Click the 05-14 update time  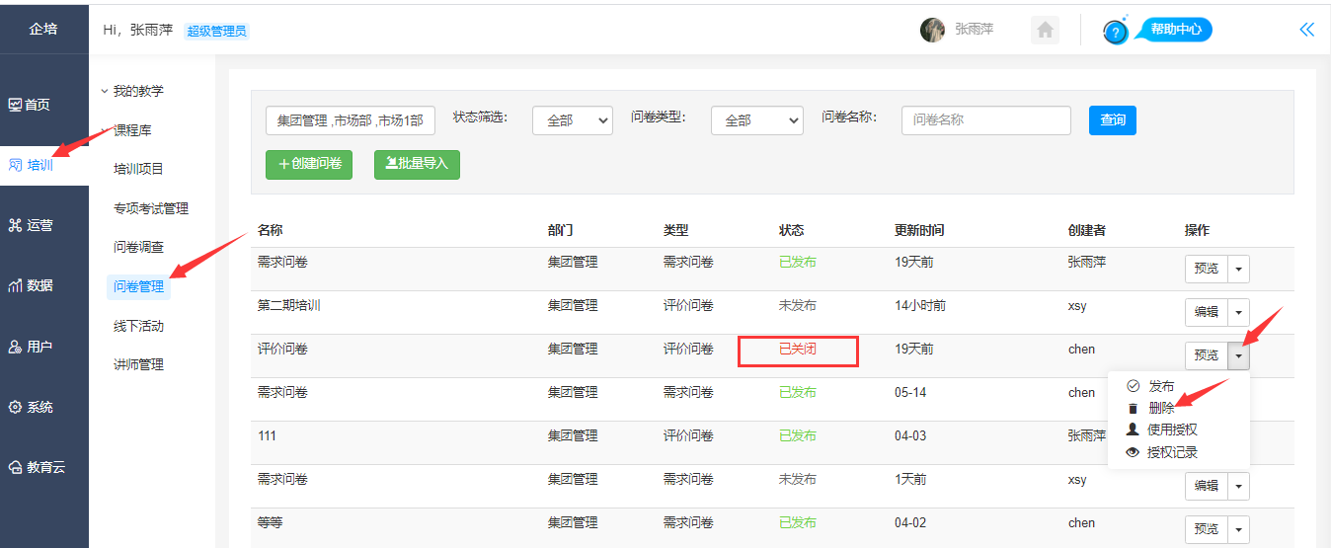pyautogui.click(x=910, y=393)
